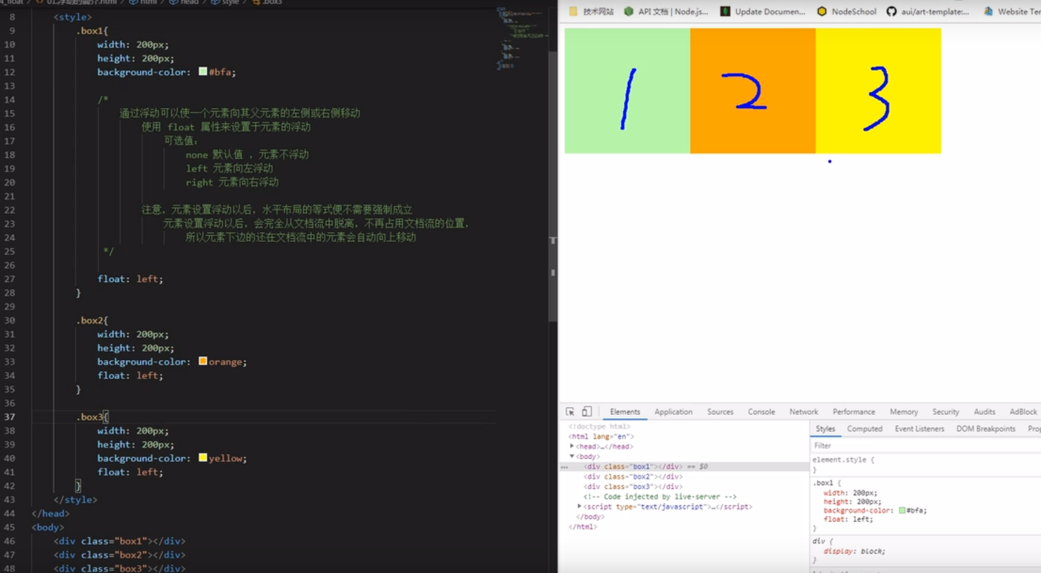Click the '.box3{' selector on editor line 37
The image size is (1041, 573).
(x=92, y=417)
